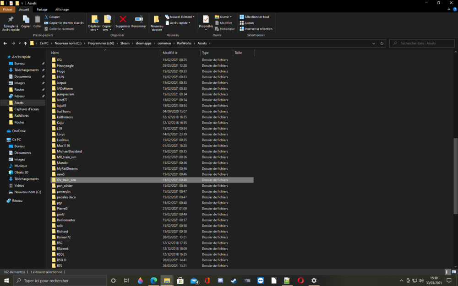
Task: Open Microsoft Edge in the taskbar
Action: (153, 281)
